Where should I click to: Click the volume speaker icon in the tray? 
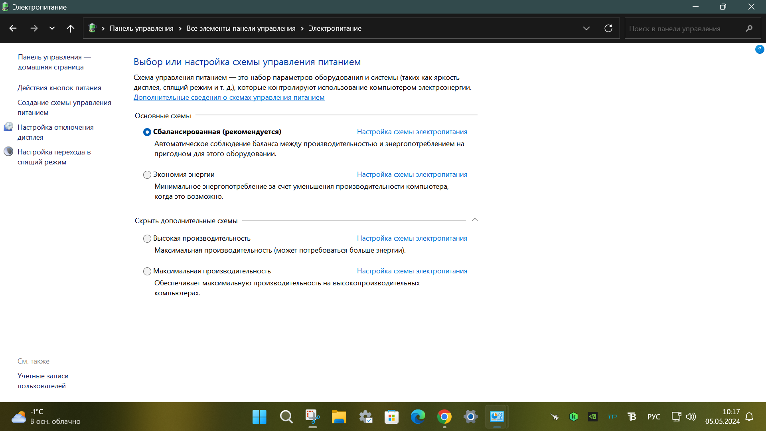(691, 417)
